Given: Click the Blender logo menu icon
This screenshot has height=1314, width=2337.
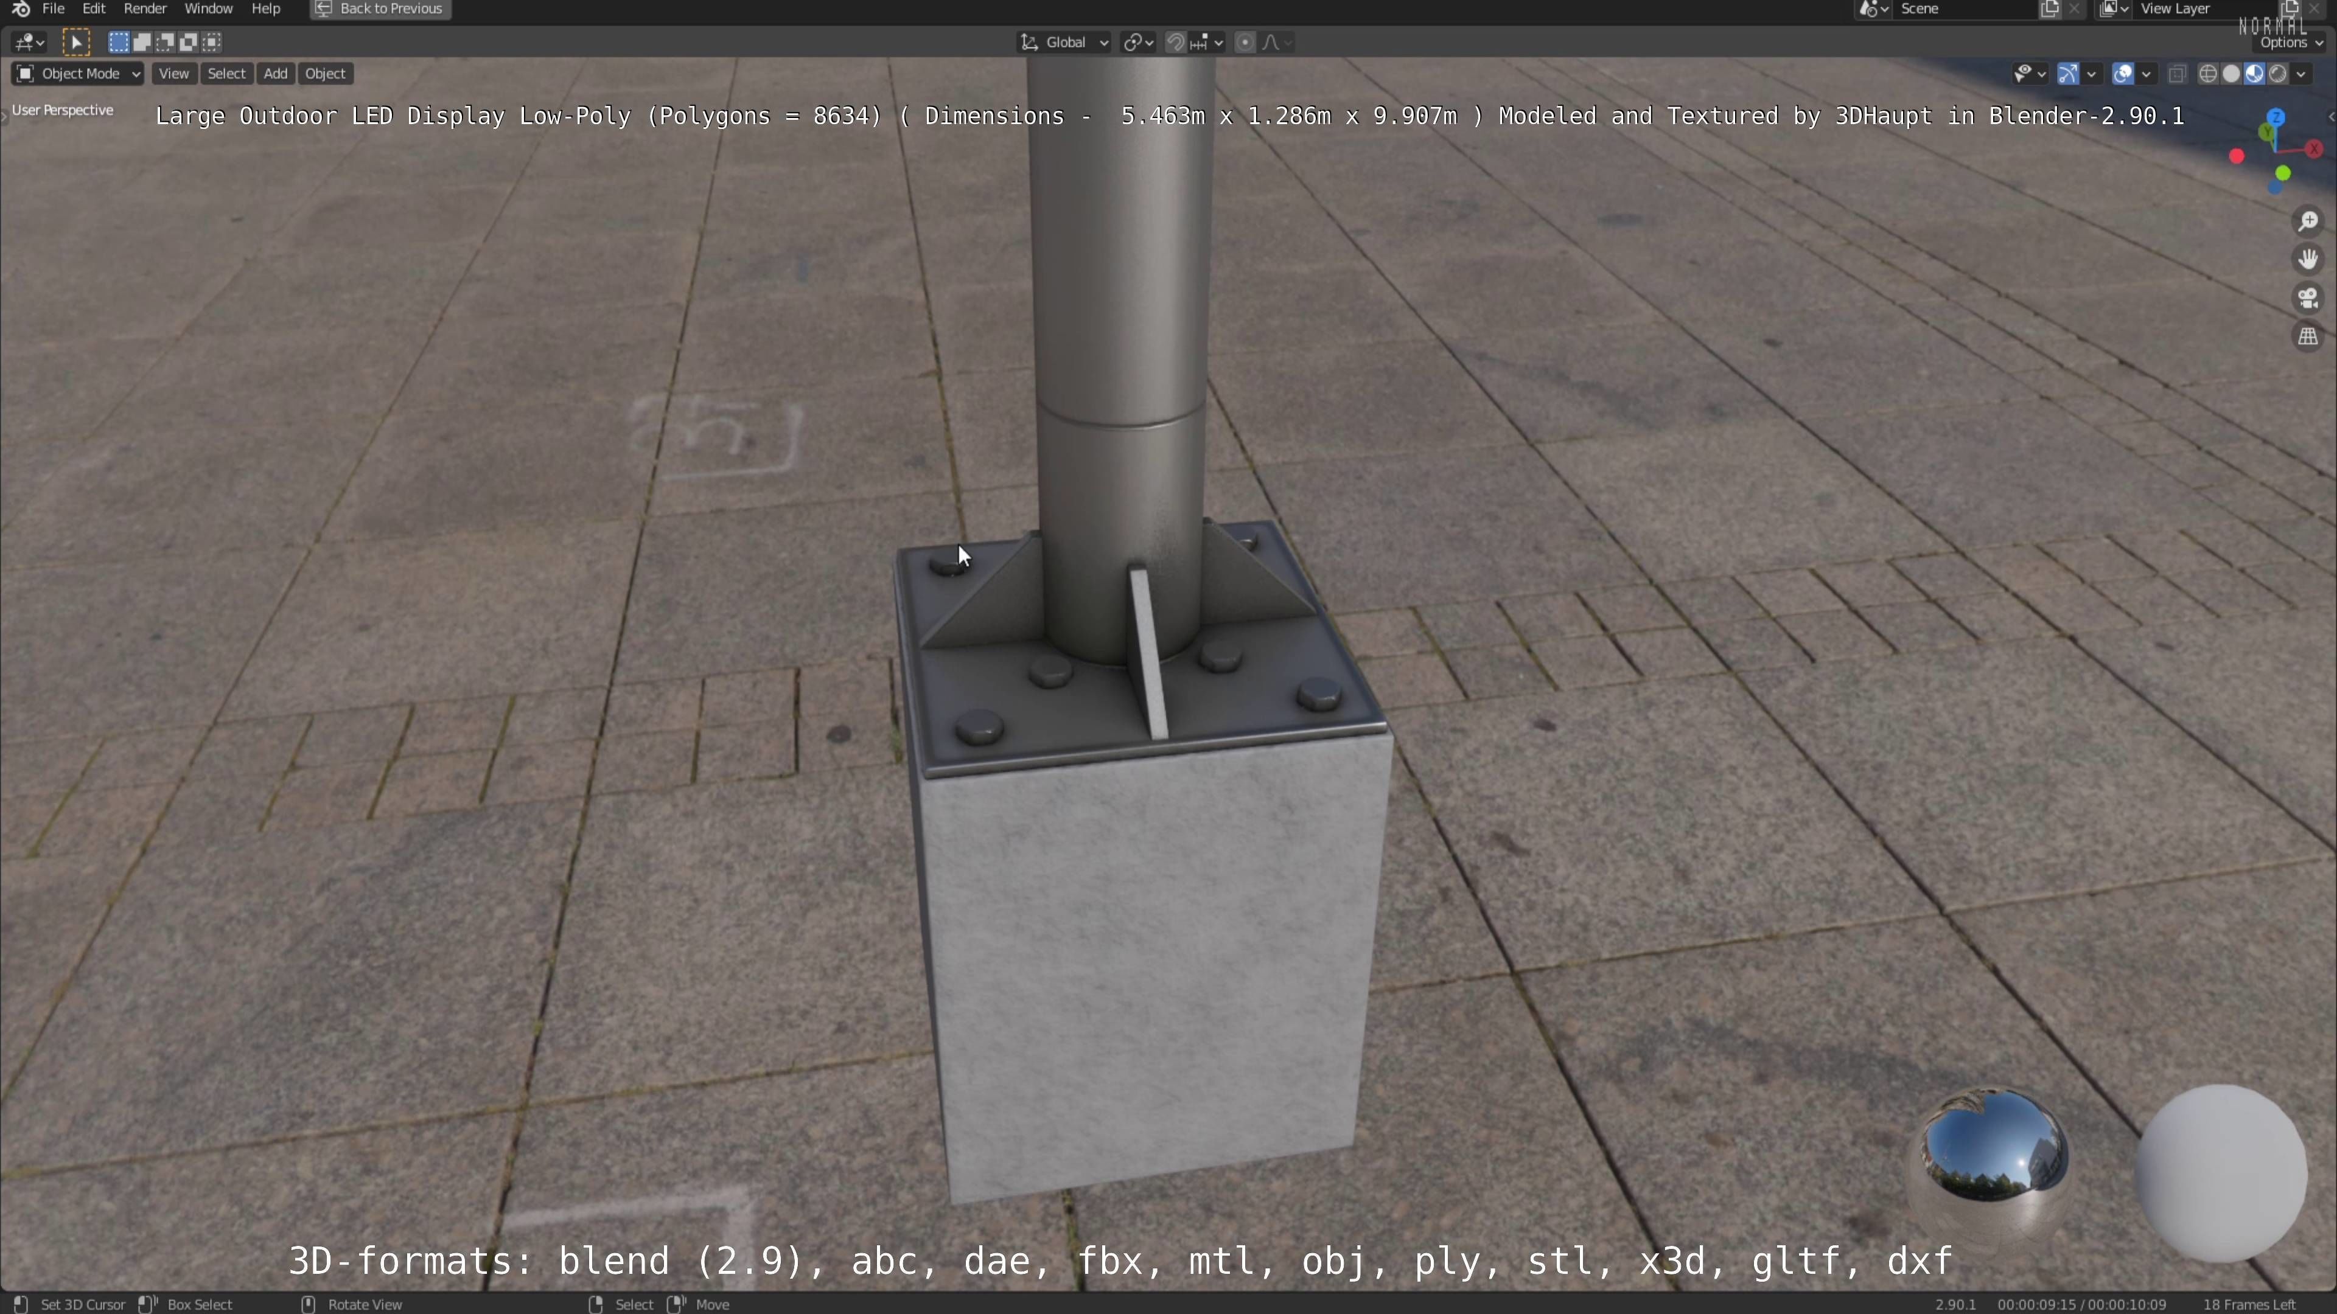Looking at the screenshot, I should 20,9.
